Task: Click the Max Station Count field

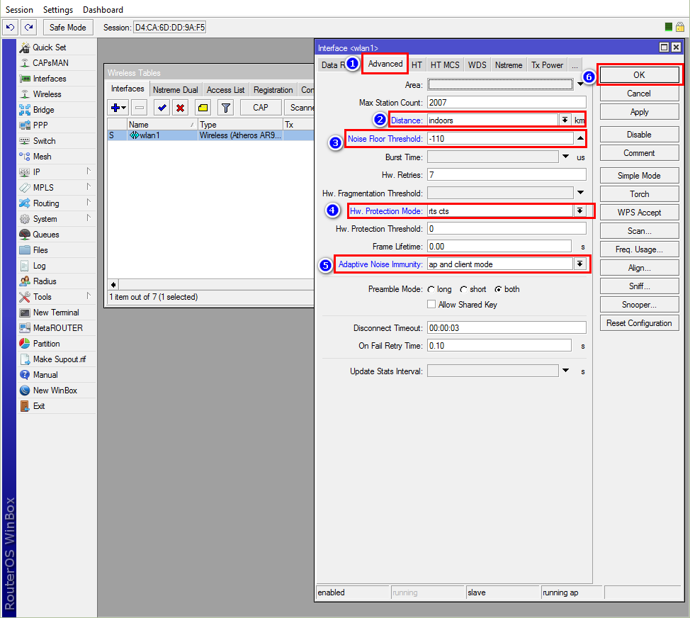Action: click(507, 103)
